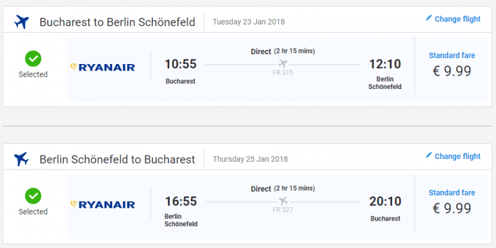This screenshot has height=248, width=496.
Task: Click the Ryanair logo on the return flight
Action: pos(103,204)
